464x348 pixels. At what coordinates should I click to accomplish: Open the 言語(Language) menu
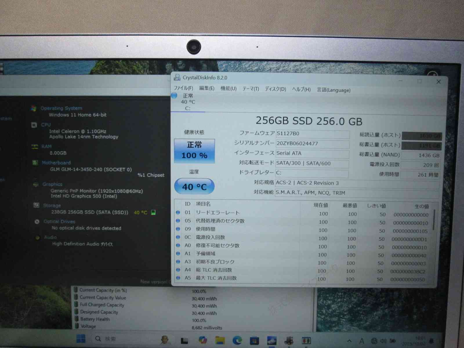pos(333,90)
